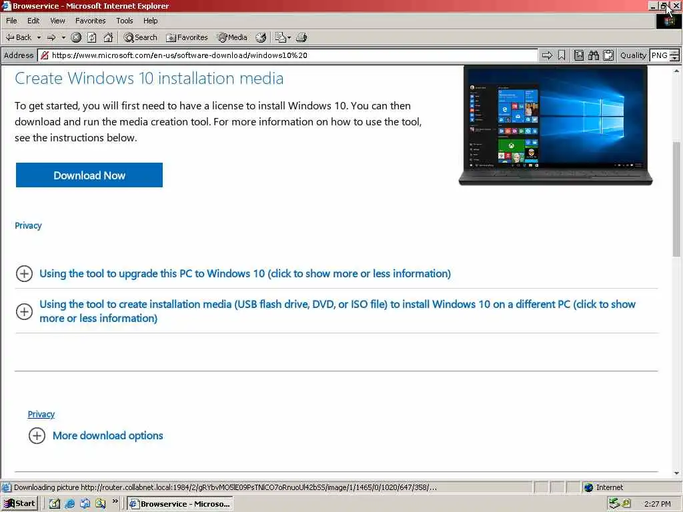The height and width of the screenshot is (512, 683).
Task: Click the Internet Explorer title bar icon
Action: tap(6, 6)
